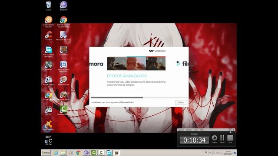
Task: Open the Internet Explorer Troubleshooting Chrome shortcut
Action: pos(63,22)
